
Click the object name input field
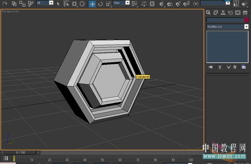(225, 20)
